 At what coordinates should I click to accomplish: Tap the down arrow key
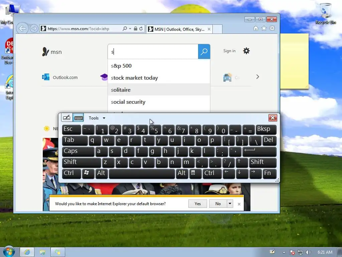(242, 174)
